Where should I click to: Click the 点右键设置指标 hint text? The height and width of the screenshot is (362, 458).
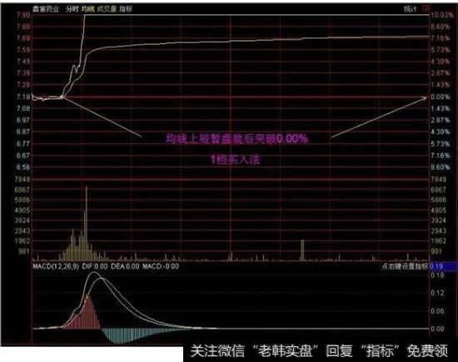(405, 266)
